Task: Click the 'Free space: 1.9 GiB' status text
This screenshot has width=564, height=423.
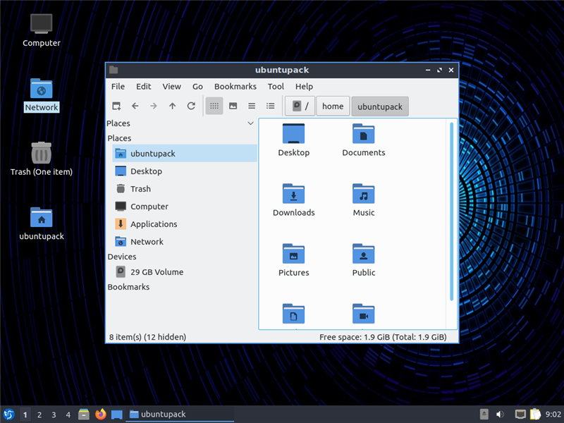Action: 383,337
